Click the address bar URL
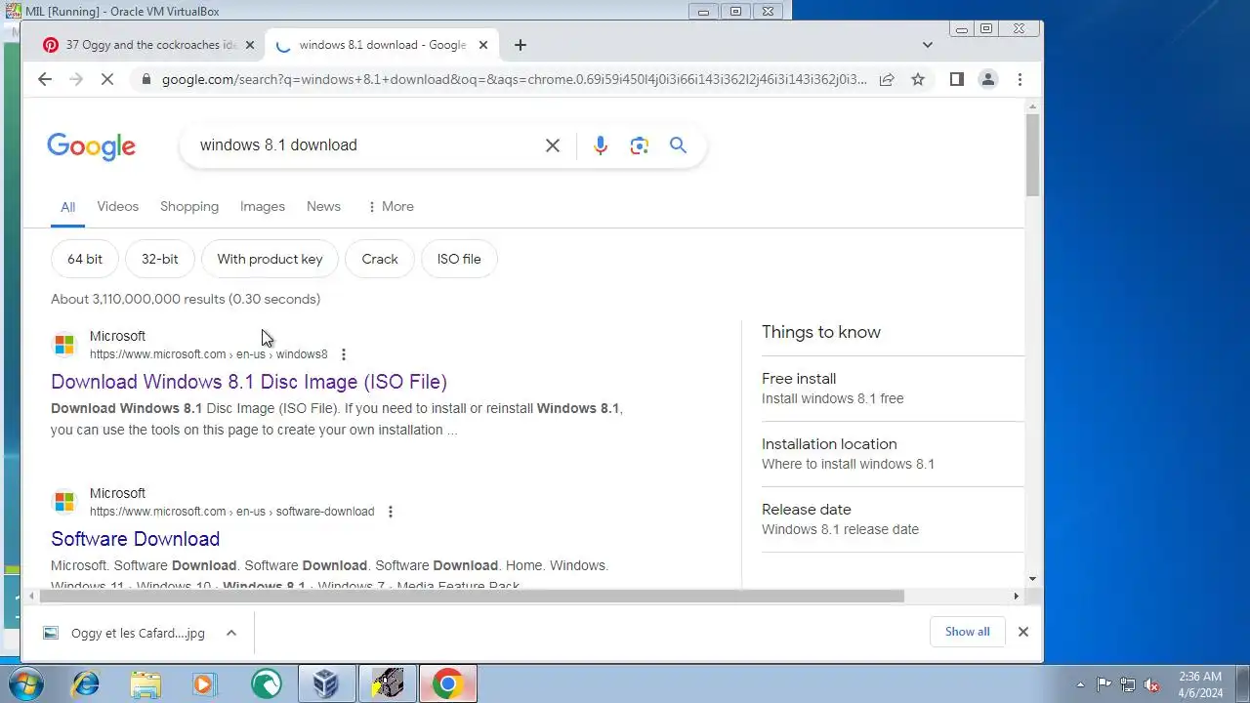The width and height of the screenshot is (1250, 703). pos(514,79)
